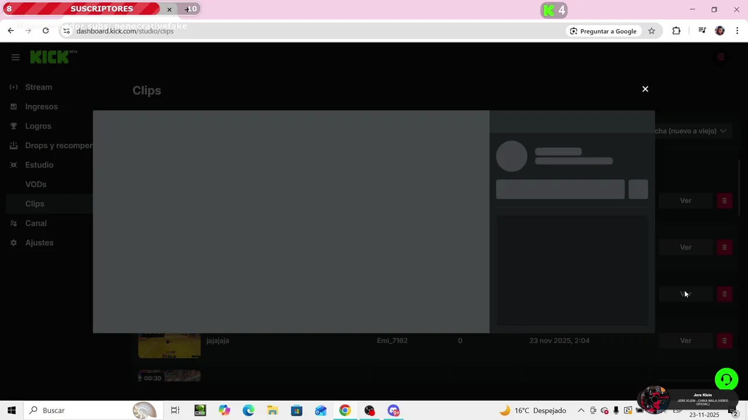Open the Windows notification center
This screenshot has width=748, height=420.
[x=733, y=412]
